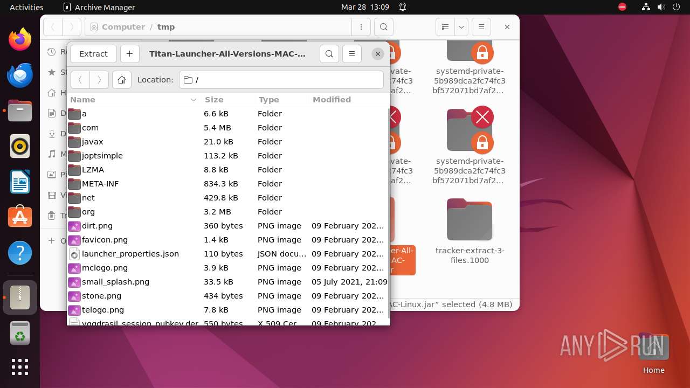Click the Location path field
This screenshot has width=690, height=388.
point(281,80)
